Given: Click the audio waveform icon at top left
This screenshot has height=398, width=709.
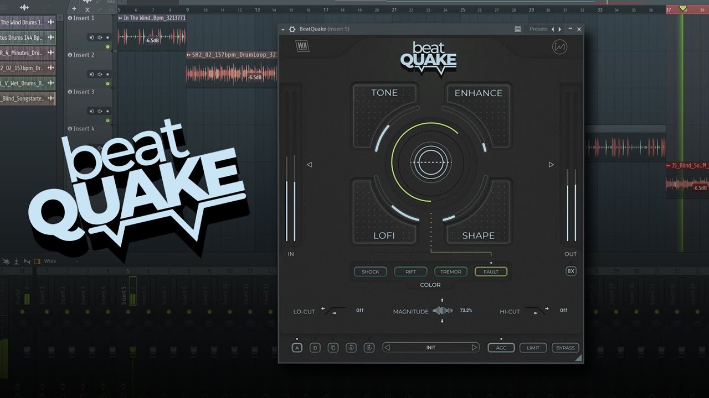Looking at the screenshot, I should [24, 8].
